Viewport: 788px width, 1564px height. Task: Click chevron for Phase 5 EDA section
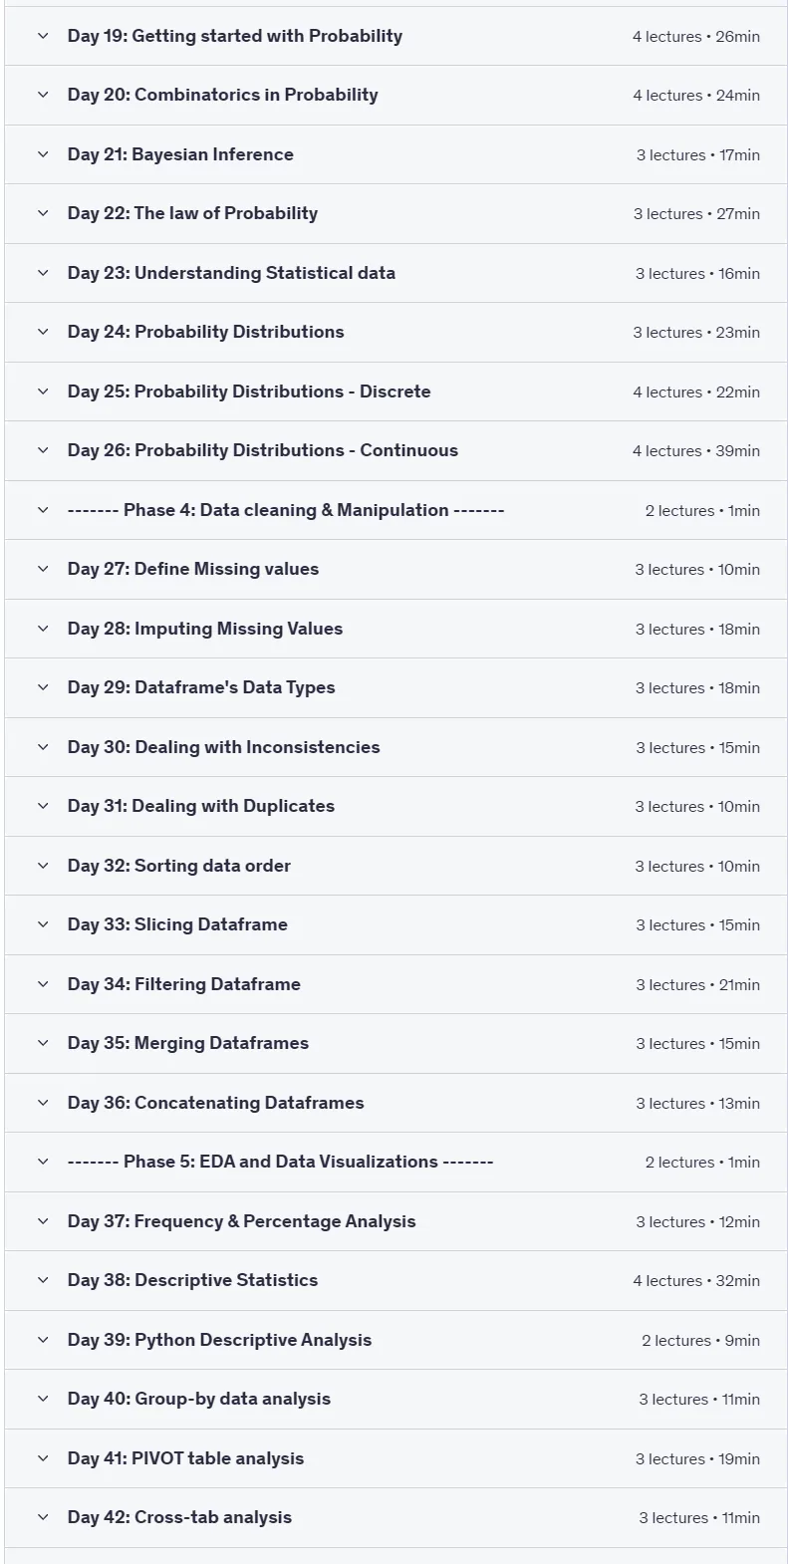[x=43, y=1162]
